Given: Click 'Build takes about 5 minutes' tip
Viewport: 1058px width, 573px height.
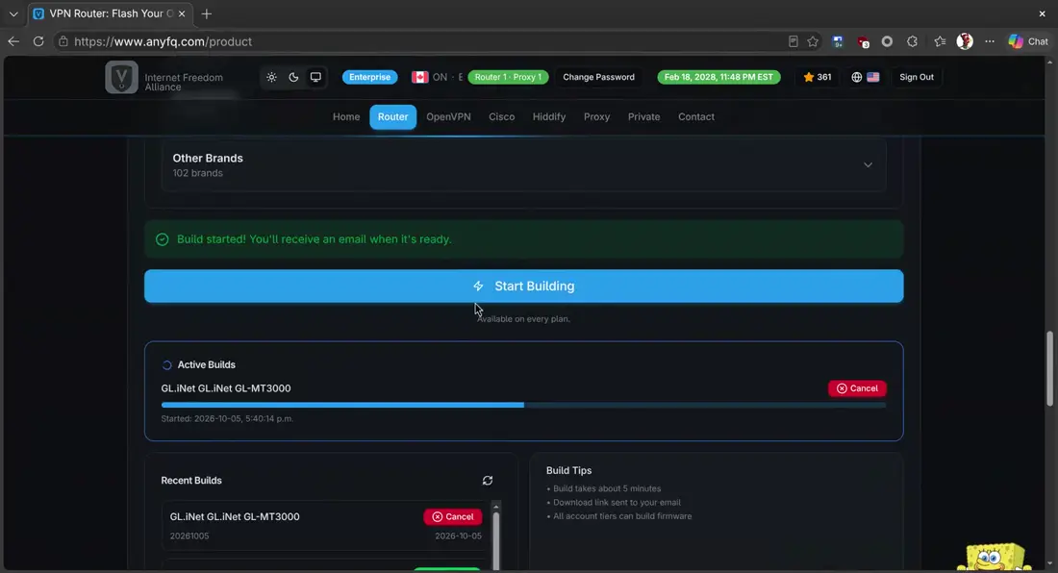Looking at the screenshot, I should [x=607, y=488].
